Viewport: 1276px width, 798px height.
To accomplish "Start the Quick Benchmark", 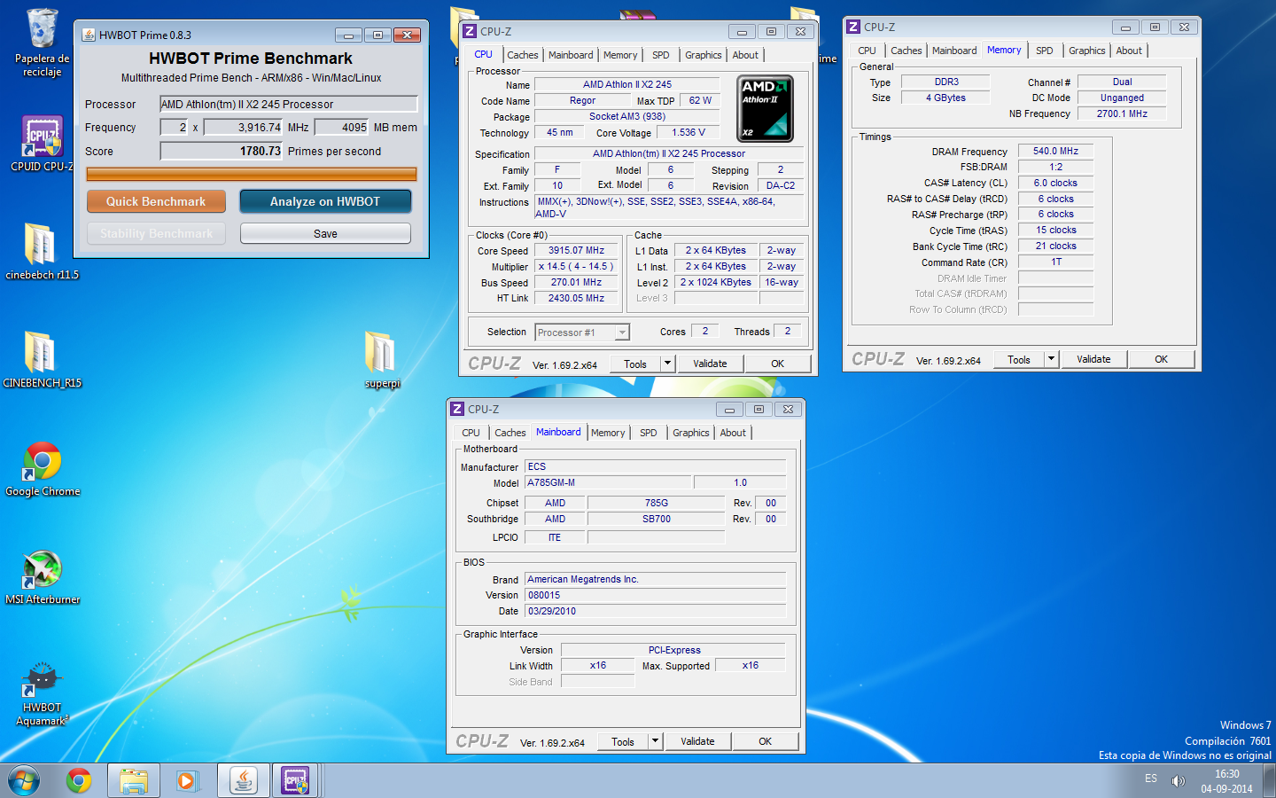I will (156, 201).
